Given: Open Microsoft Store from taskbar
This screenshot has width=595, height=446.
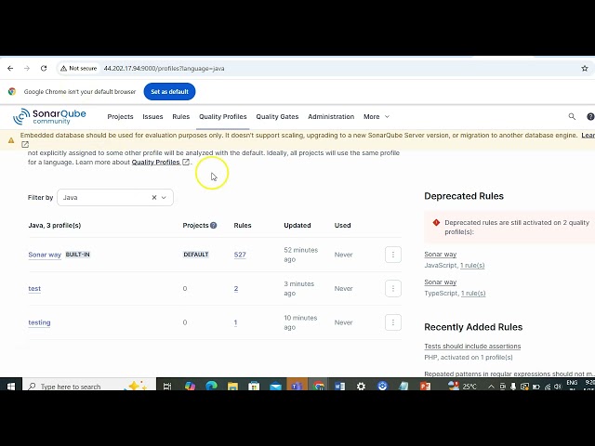Looking at the screenshot, I should [x=254, y=387].
